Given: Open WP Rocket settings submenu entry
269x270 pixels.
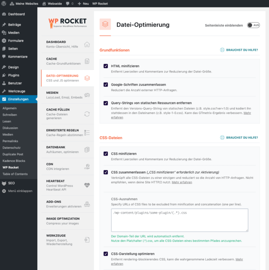Looking at the screenshot, I should 11,168.
